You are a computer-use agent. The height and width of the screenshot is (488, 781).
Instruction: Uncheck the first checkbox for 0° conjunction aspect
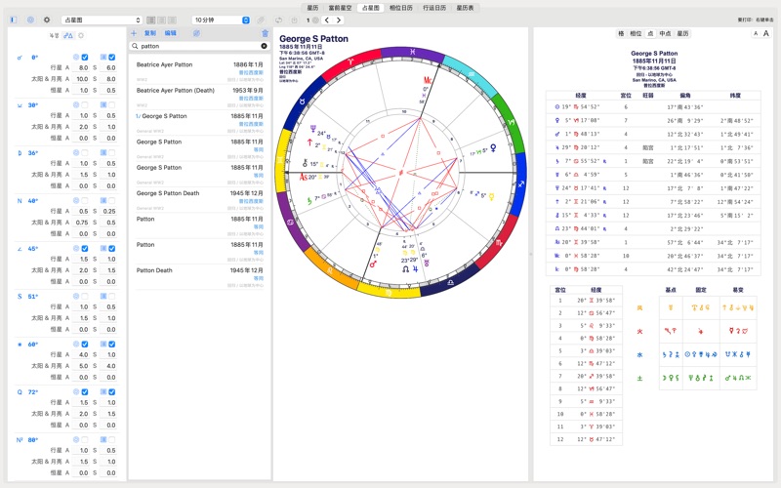86,57
